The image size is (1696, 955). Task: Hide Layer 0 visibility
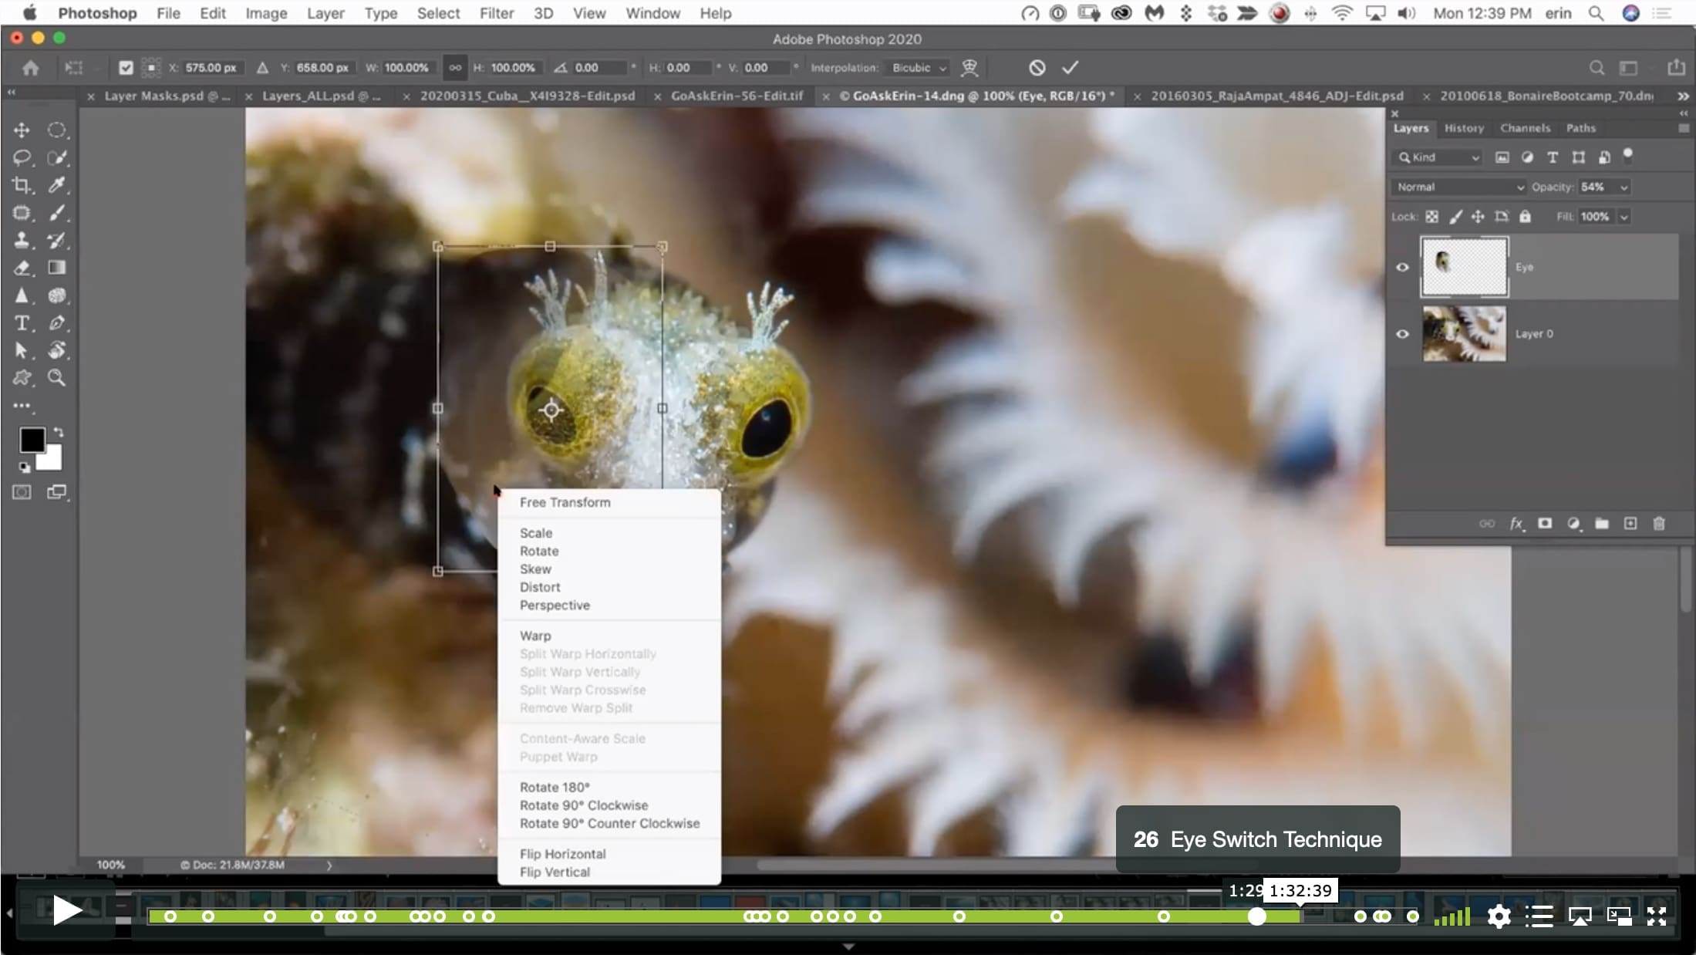(x=1402, y=334)
